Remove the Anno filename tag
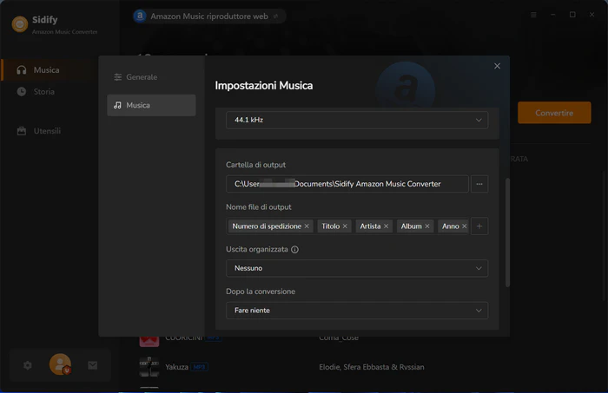 [464, 226]
